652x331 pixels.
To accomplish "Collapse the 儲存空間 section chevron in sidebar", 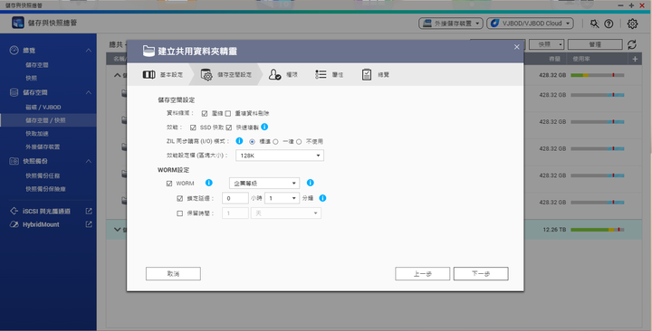I will (89, 92).
